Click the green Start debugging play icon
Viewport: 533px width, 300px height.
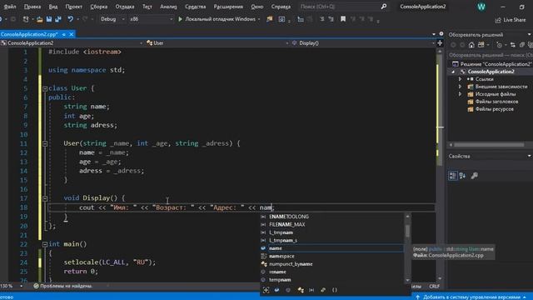point(181,19)
